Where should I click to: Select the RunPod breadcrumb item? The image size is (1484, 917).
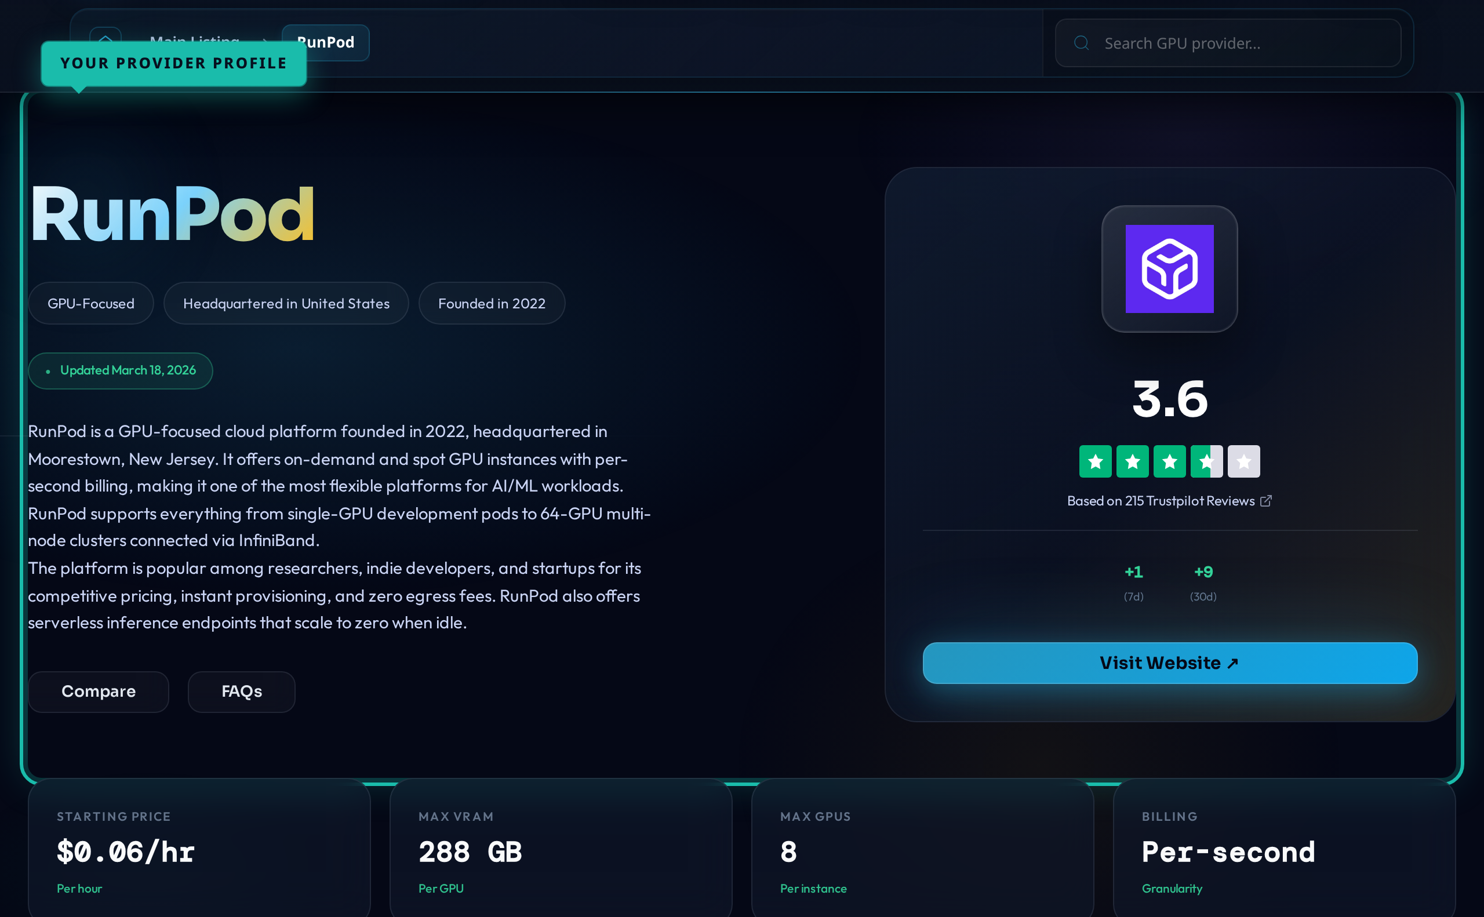[326, 42]
